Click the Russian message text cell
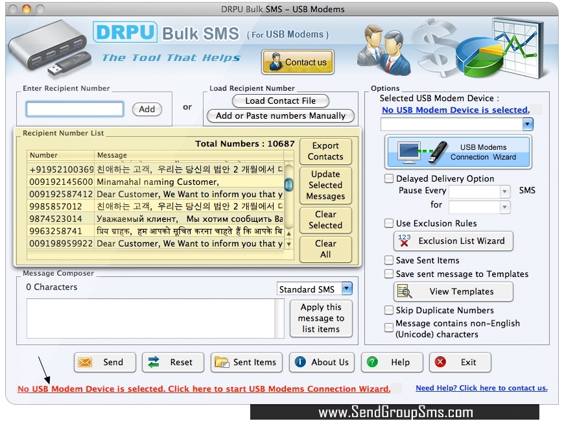 pos(189,219)
